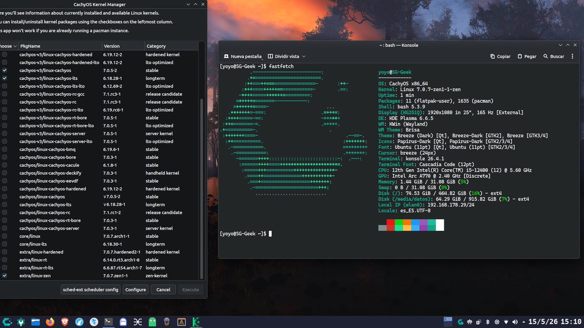Image resolution: width=584 pixels, height=328 pixels.
Task: Sort table by Version column header
Action: [x=123, y=46]
